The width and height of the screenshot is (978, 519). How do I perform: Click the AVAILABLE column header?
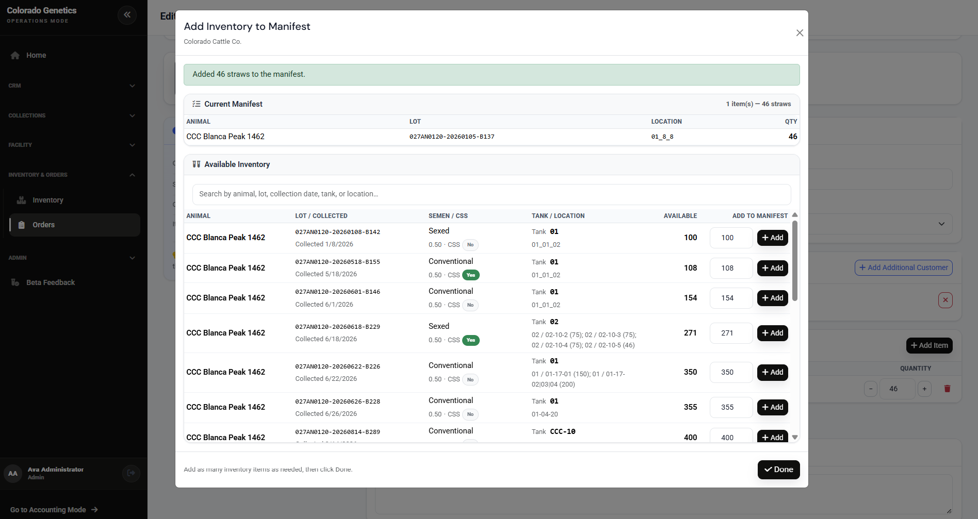[680, 216]
